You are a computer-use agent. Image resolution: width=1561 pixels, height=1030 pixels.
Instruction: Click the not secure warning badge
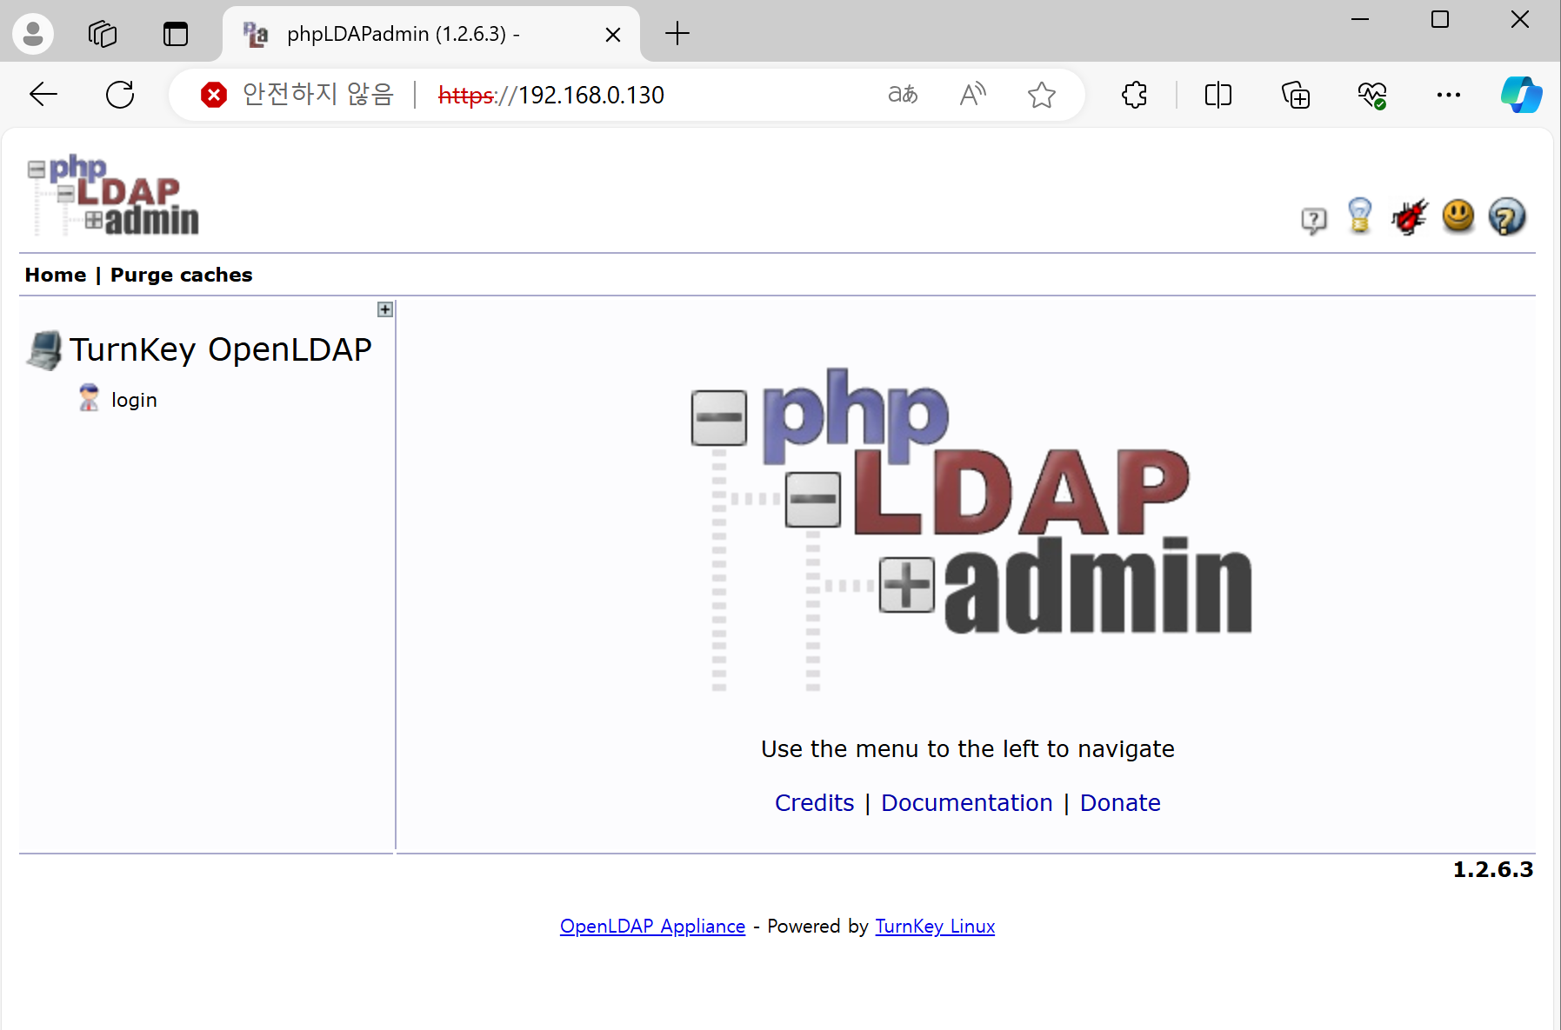point(297,94)
